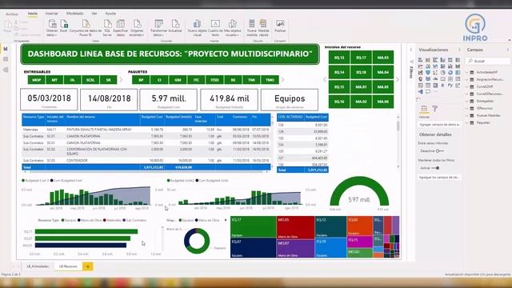Switch to the Modelado ribbon tab

pyautogui.click(x=74, y=14)
